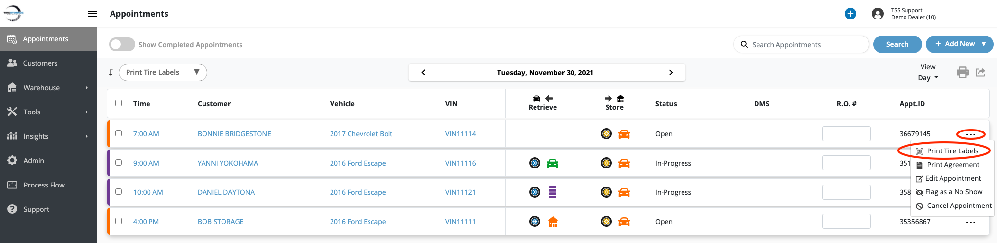997x243 pixels.
Task: Open Appointments in the sidebar
Action: pos(49,39)
